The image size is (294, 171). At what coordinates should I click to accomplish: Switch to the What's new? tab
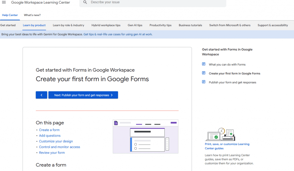click(x=32, y=15)
